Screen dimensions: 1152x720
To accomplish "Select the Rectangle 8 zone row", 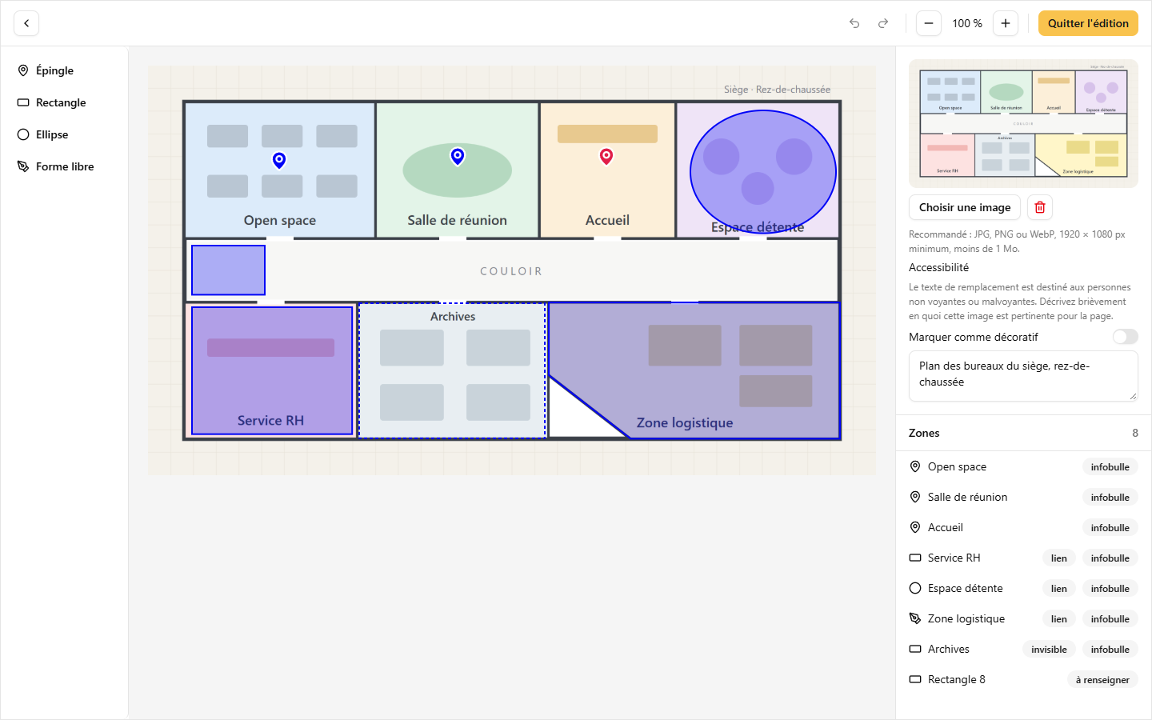I will [1023, 679].
